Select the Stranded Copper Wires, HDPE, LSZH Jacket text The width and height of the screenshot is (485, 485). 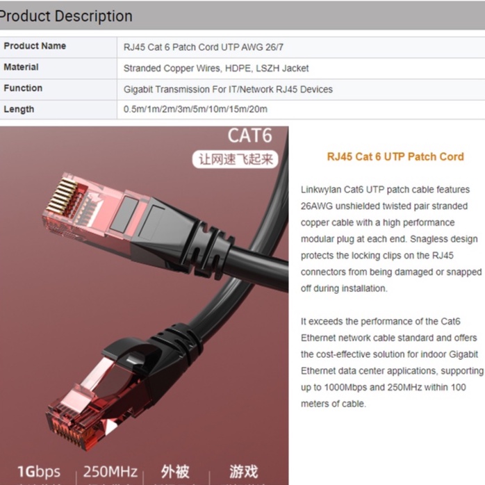click(x=216, y=68)
